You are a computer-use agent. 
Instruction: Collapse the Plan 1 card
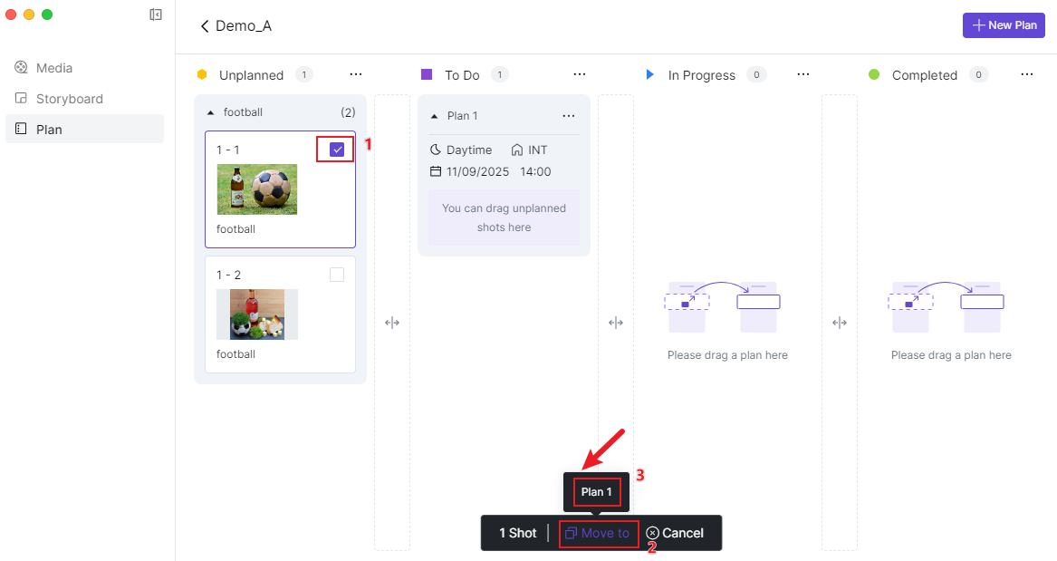pos(435,116)
